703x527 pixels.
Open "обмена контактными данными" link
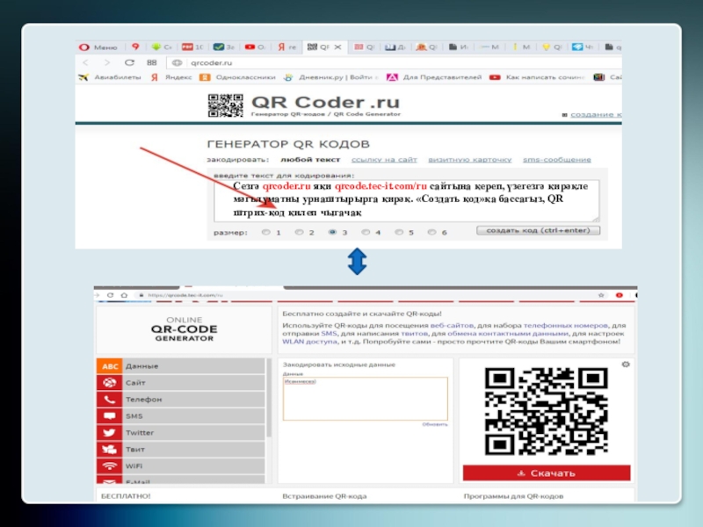[508, 334]
